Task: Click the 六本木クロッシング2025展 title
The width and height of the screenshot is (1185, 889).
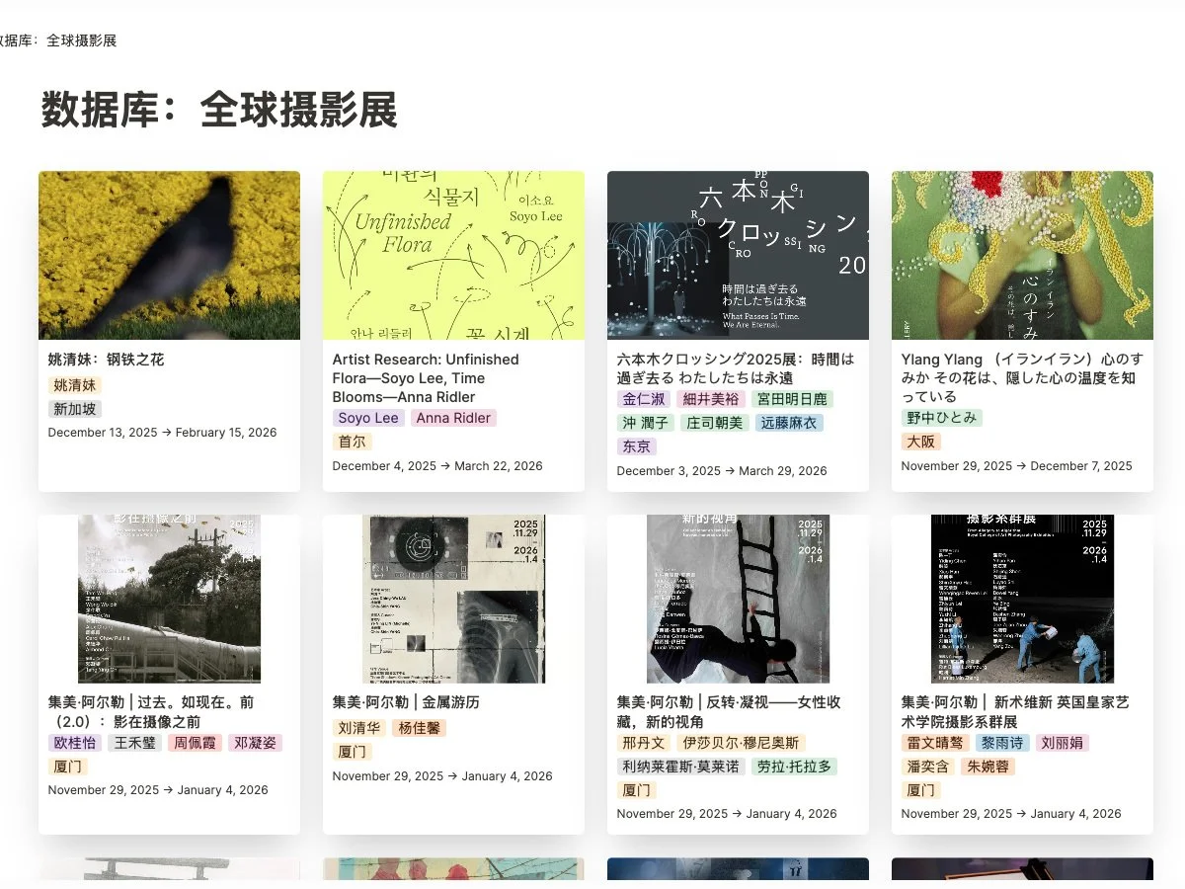Action: 736,368
